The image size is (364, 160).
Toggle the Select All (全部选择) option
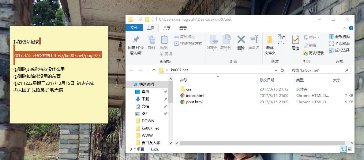coord(339,37)
